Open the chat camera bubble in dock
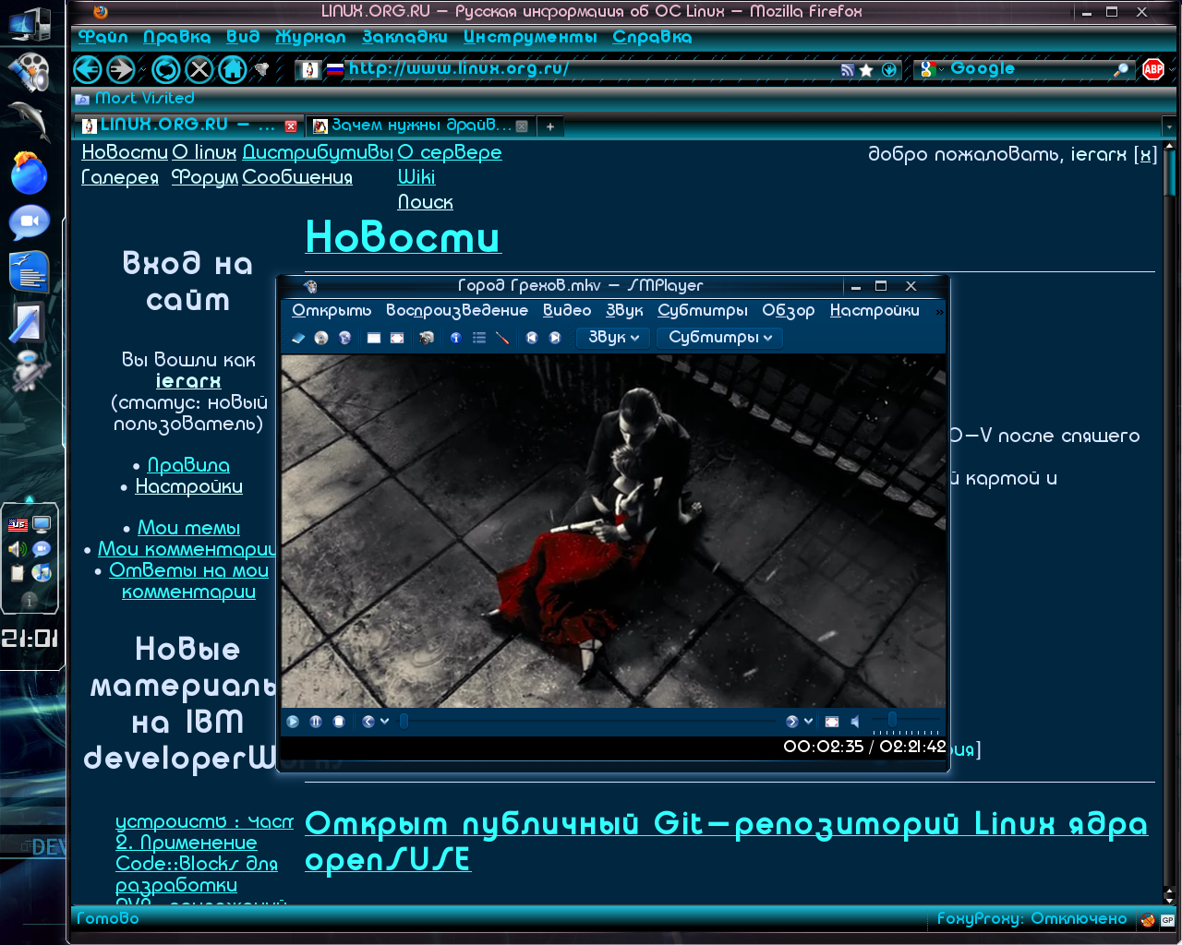 coord(30,222)
